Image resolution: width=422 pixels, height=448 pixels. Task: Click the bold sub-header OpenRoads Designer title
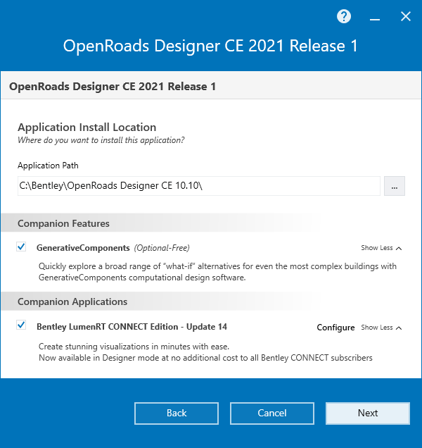click(113, 86)
